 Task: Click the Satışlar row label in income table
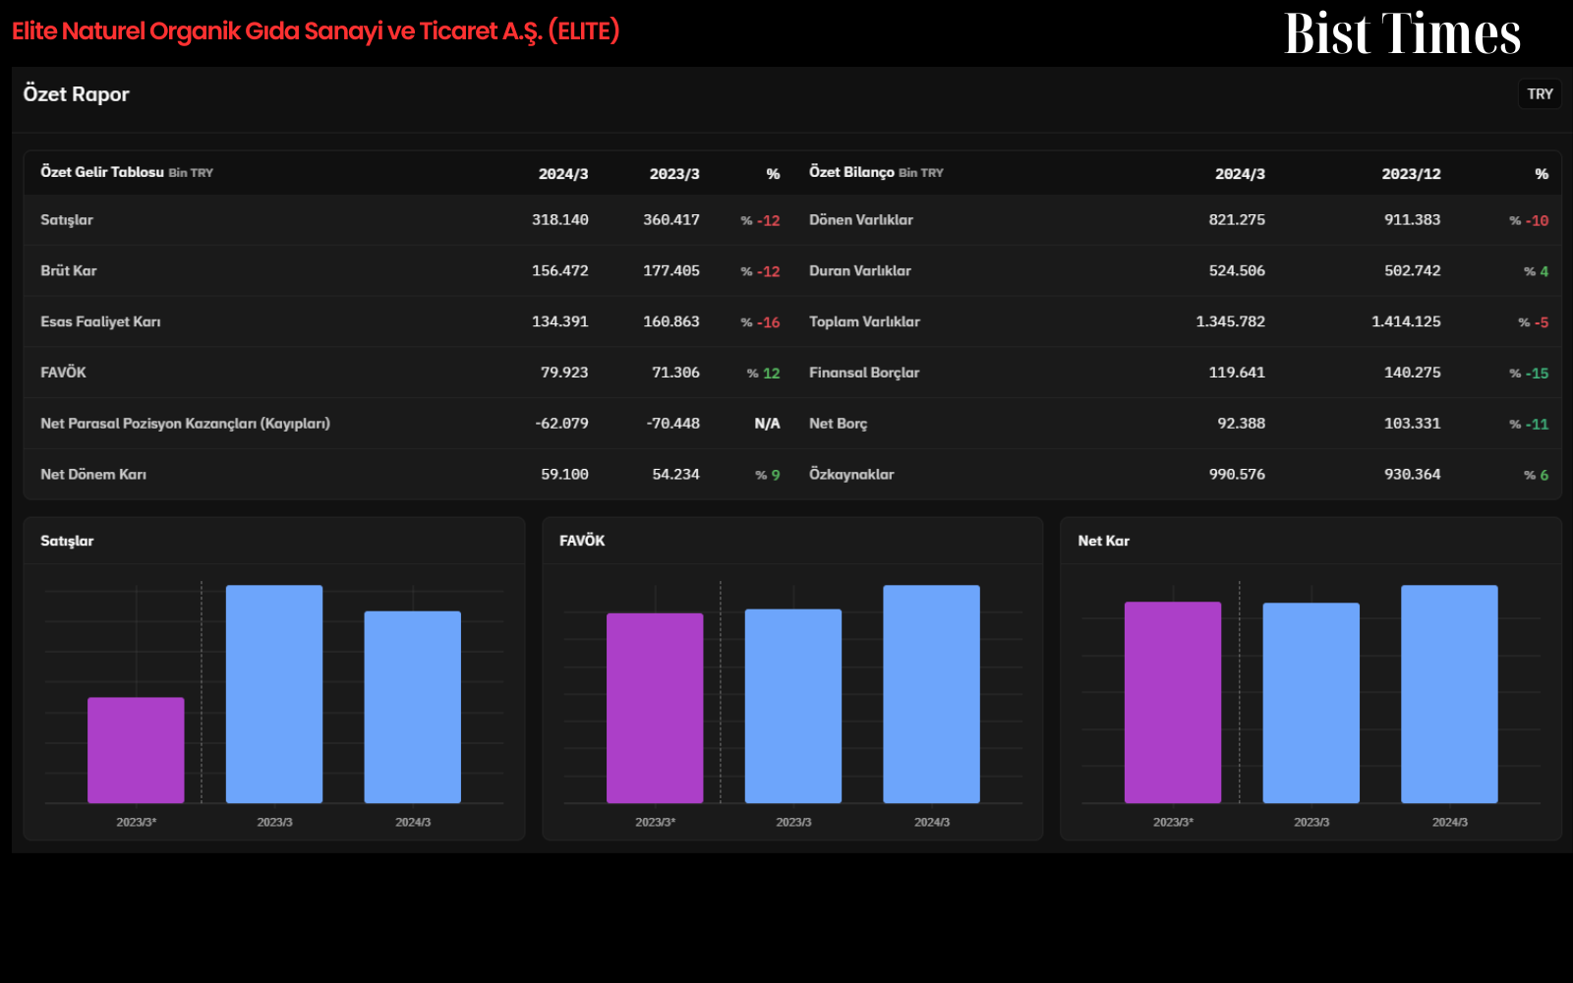click(67, 220)
